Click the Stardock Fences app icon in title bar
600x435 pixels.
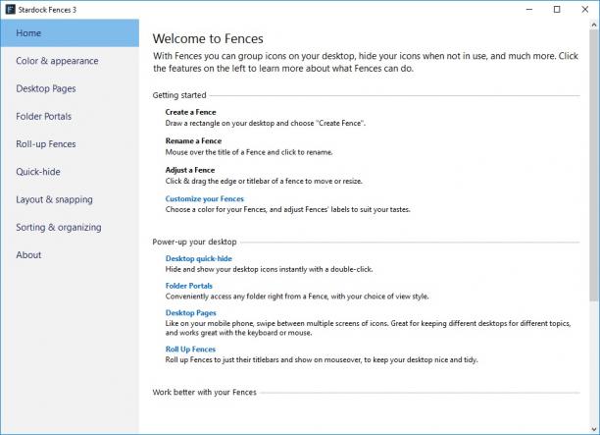[x=11, y=10]
